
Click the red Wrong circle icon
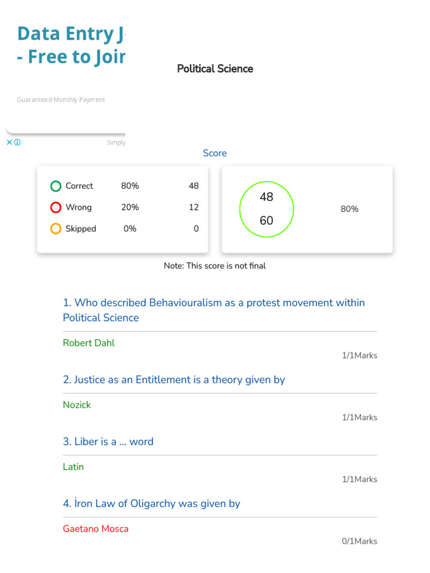click(55, 208)
